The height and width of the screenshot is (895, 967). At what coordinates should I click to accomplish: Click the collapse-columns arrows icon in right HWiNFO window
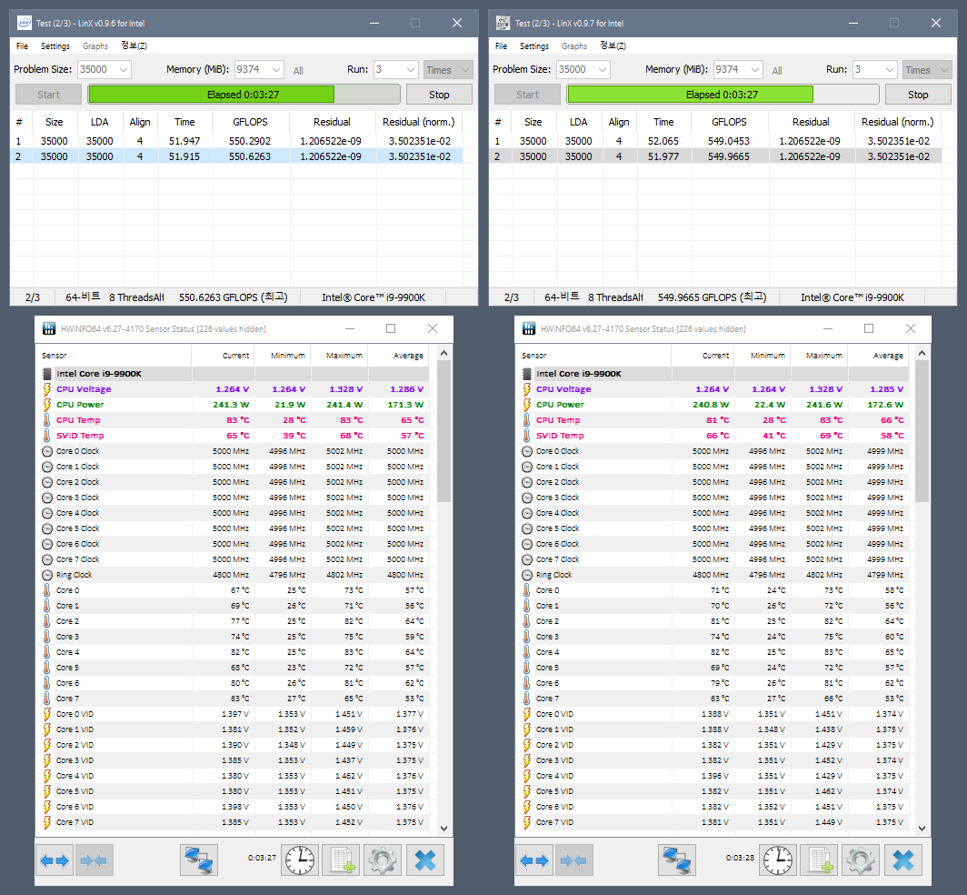(x=573, y=860)
